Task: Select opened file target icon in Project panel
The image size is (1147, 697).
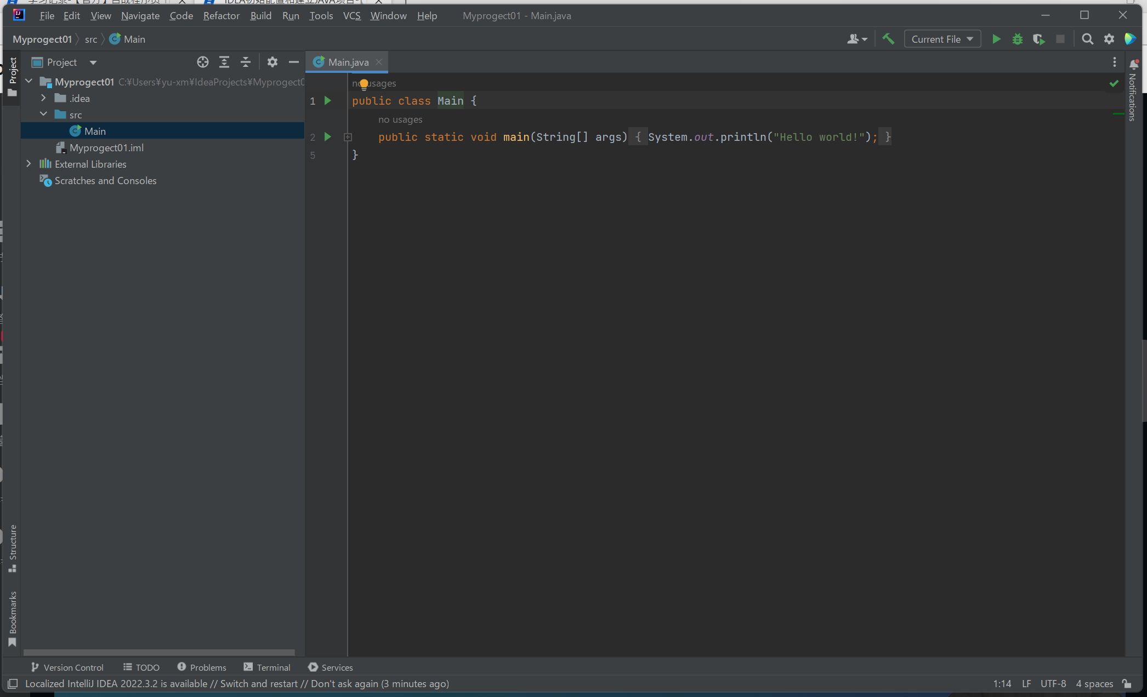Action: click(x=203, y=62)
